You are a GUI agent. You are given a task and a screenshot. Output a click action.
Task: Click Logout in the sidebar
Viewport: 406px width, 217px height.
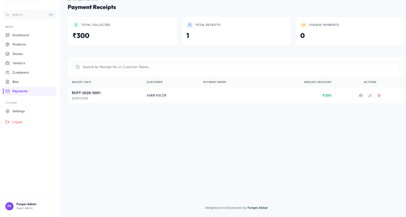pyautogui.click(x=29, y=122)
